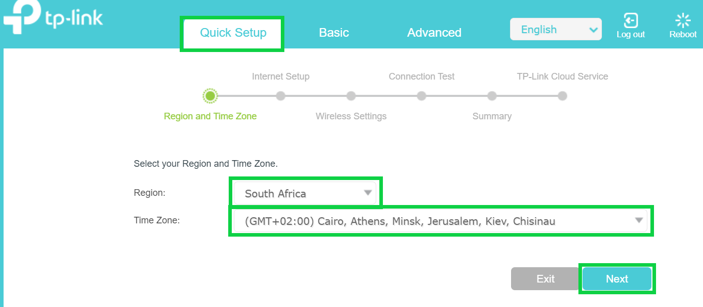Image resolution: width=703 pixels, height=307 pixels.
Task: Click the Connection Test step dot
Action: pyautogui.click(x=421, y=96)
